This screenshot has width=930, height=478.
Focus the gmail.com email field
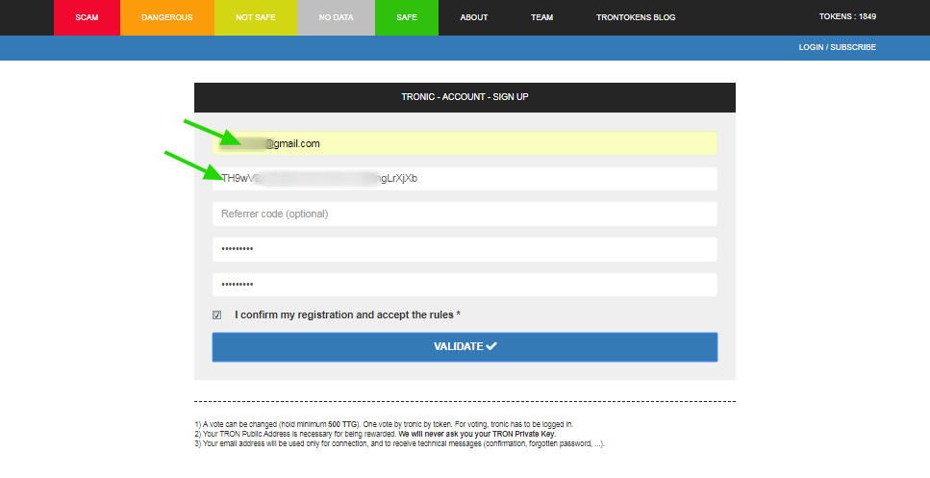click(465, 143)
